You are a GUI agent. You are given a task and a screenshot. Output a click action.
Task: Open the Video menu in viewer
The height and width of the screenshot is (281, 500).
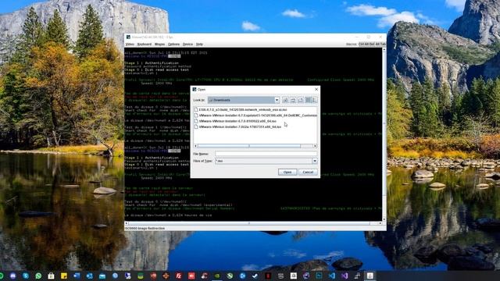click(130, 44)
